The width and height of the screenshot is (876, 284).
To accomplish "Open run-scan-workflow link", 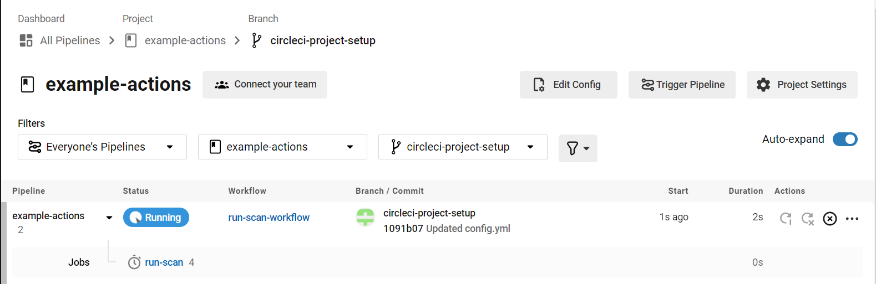I will click(269, 218).
